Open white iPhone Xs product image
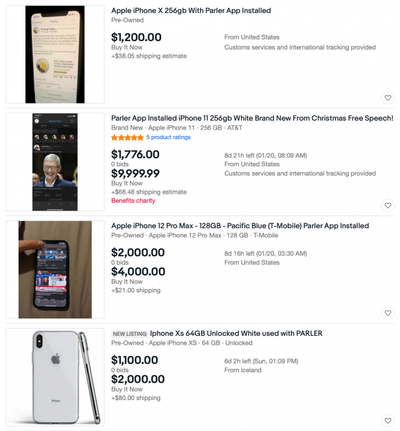This screenshot has width=400, height=431. coord(55,377)
